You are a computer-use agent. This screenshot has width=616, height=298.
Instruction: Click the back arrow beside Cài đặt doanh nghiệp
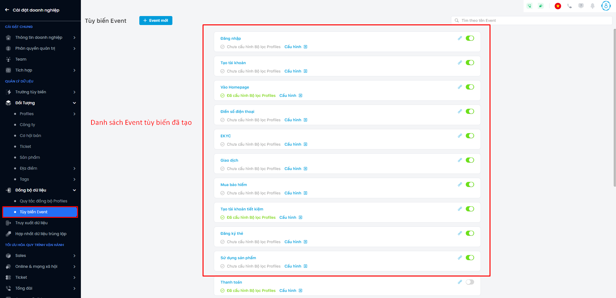coord(7,10)
